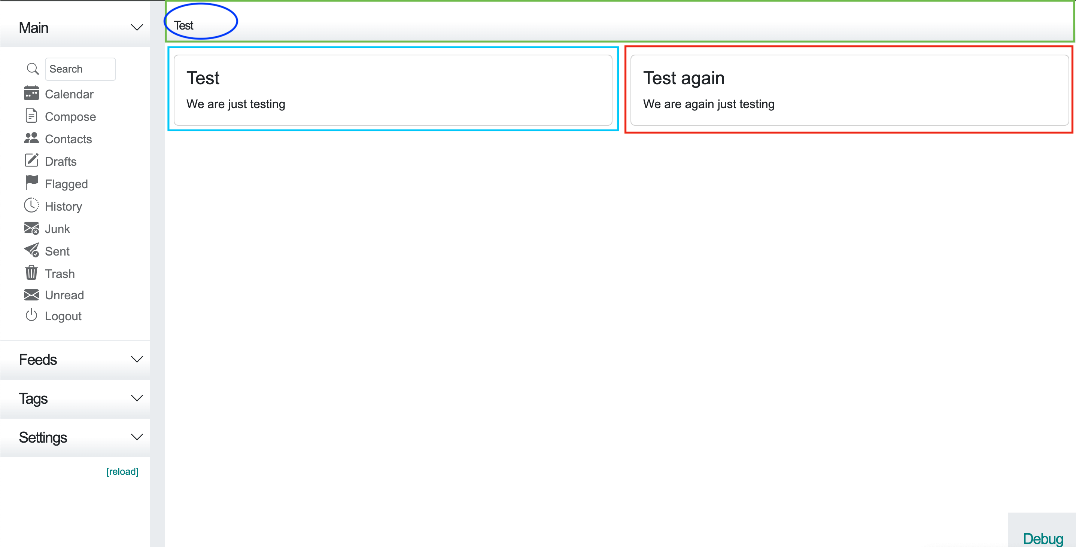Open the Junk folder

coord(57,229)
